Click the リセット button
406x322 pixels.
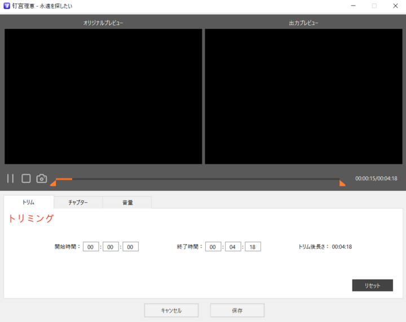click(x=372, y=285)
